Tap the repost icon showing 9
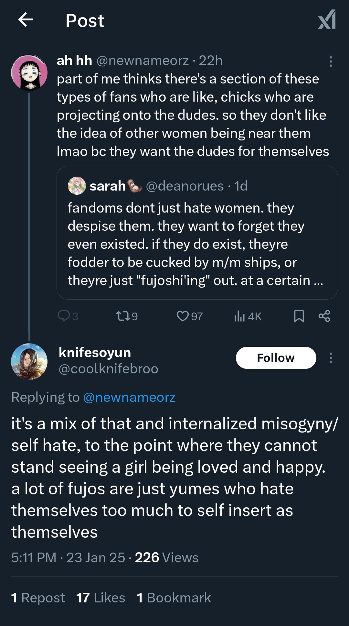This screenshot has height=626, width=349. [123, 316]
